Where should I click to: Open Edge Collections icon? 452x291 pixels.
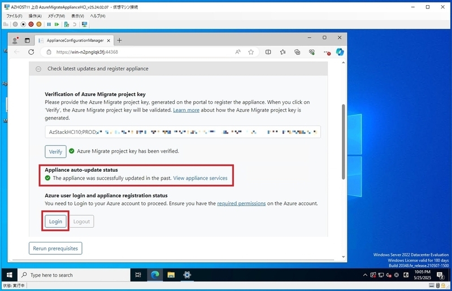coord(297,52)
